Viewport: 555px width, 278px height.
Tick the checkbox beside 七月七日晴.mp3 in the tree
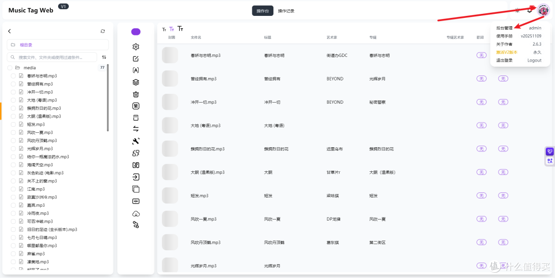click(13, 237)
